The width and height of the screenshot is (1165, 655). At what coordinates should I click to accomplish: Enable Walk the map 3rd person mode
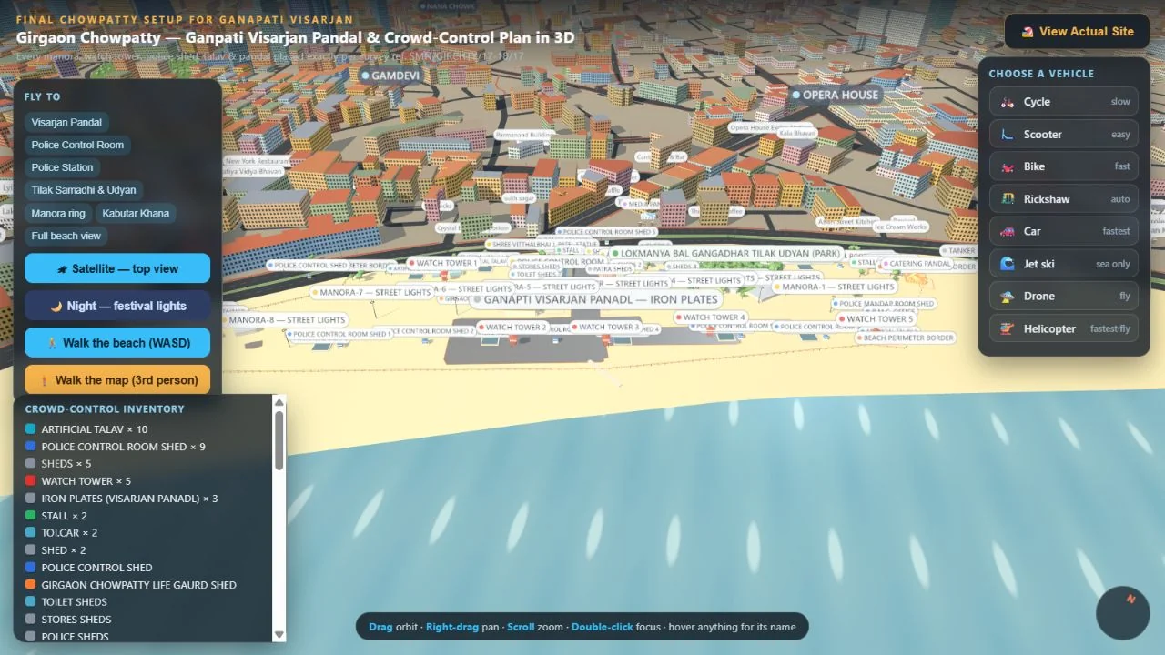[117, 380]
